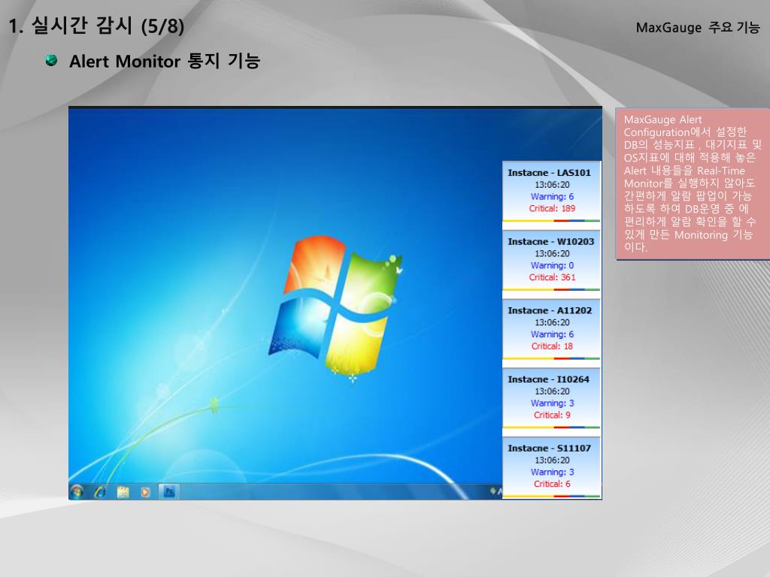This screenshot has width=770, height=577.
Task: Click the 1. 실시간 감시 (5/8) slide title
Action: pos(97,26)
